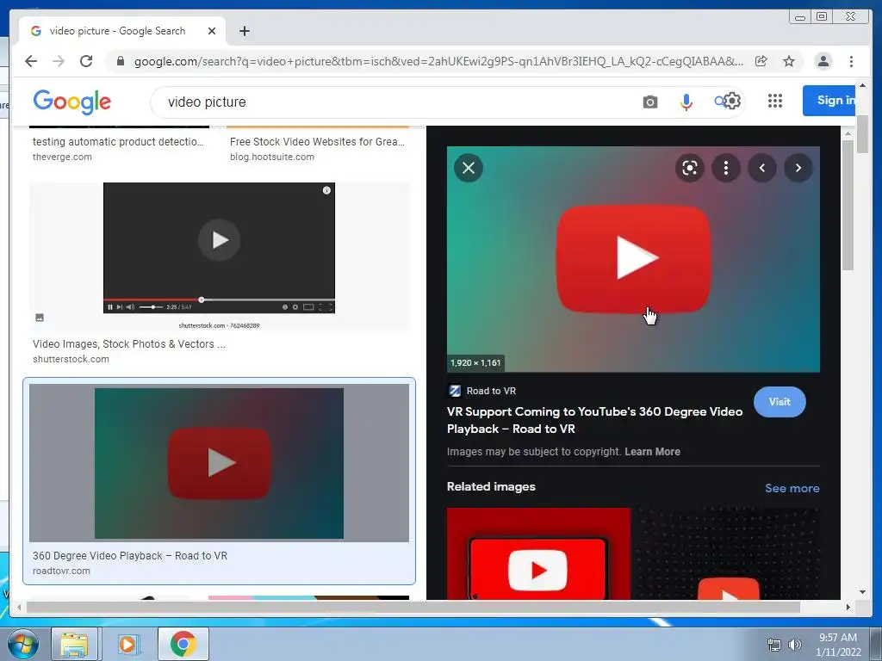This screenshot has width=882, height=661.
Task: Open Chrome's three-dot menu
Action: click(851, 61)
